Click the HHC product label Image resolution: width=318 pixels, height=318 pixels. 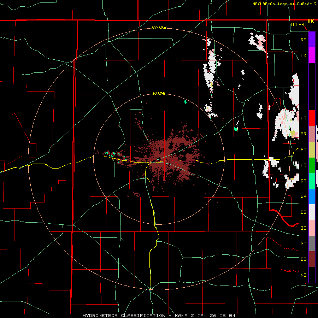tap(310, 21)
